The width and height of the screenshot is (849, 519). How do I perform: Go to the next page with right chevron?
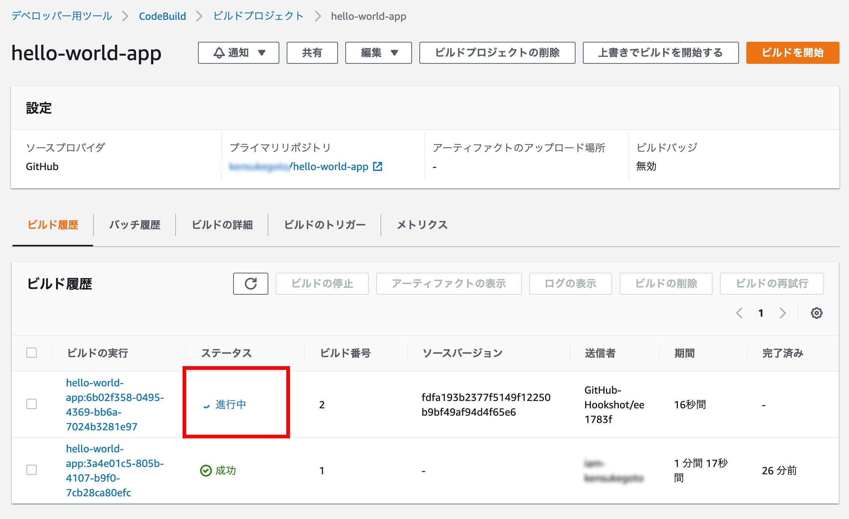point(783,313)
